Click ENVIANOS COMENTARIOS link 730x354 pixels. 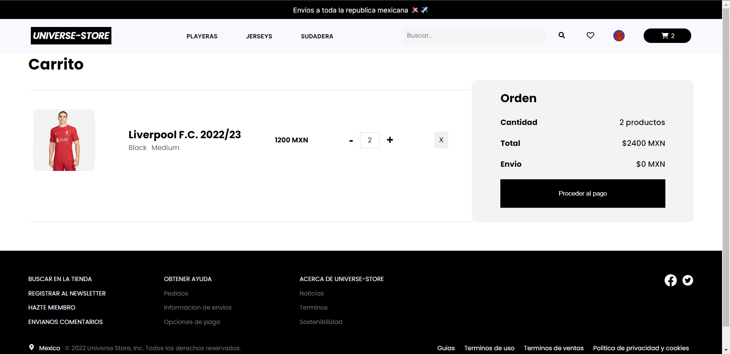(65, 322)
